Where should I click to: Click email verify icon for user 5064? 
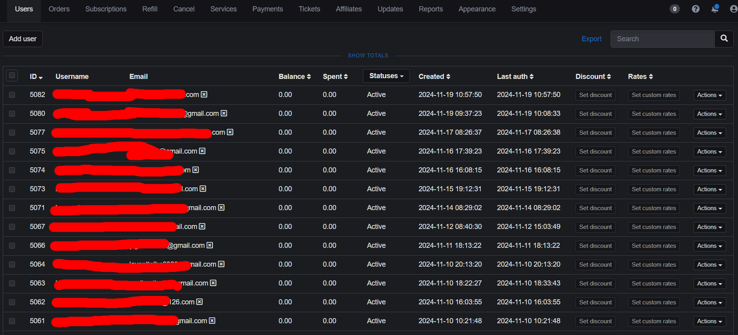221,264
